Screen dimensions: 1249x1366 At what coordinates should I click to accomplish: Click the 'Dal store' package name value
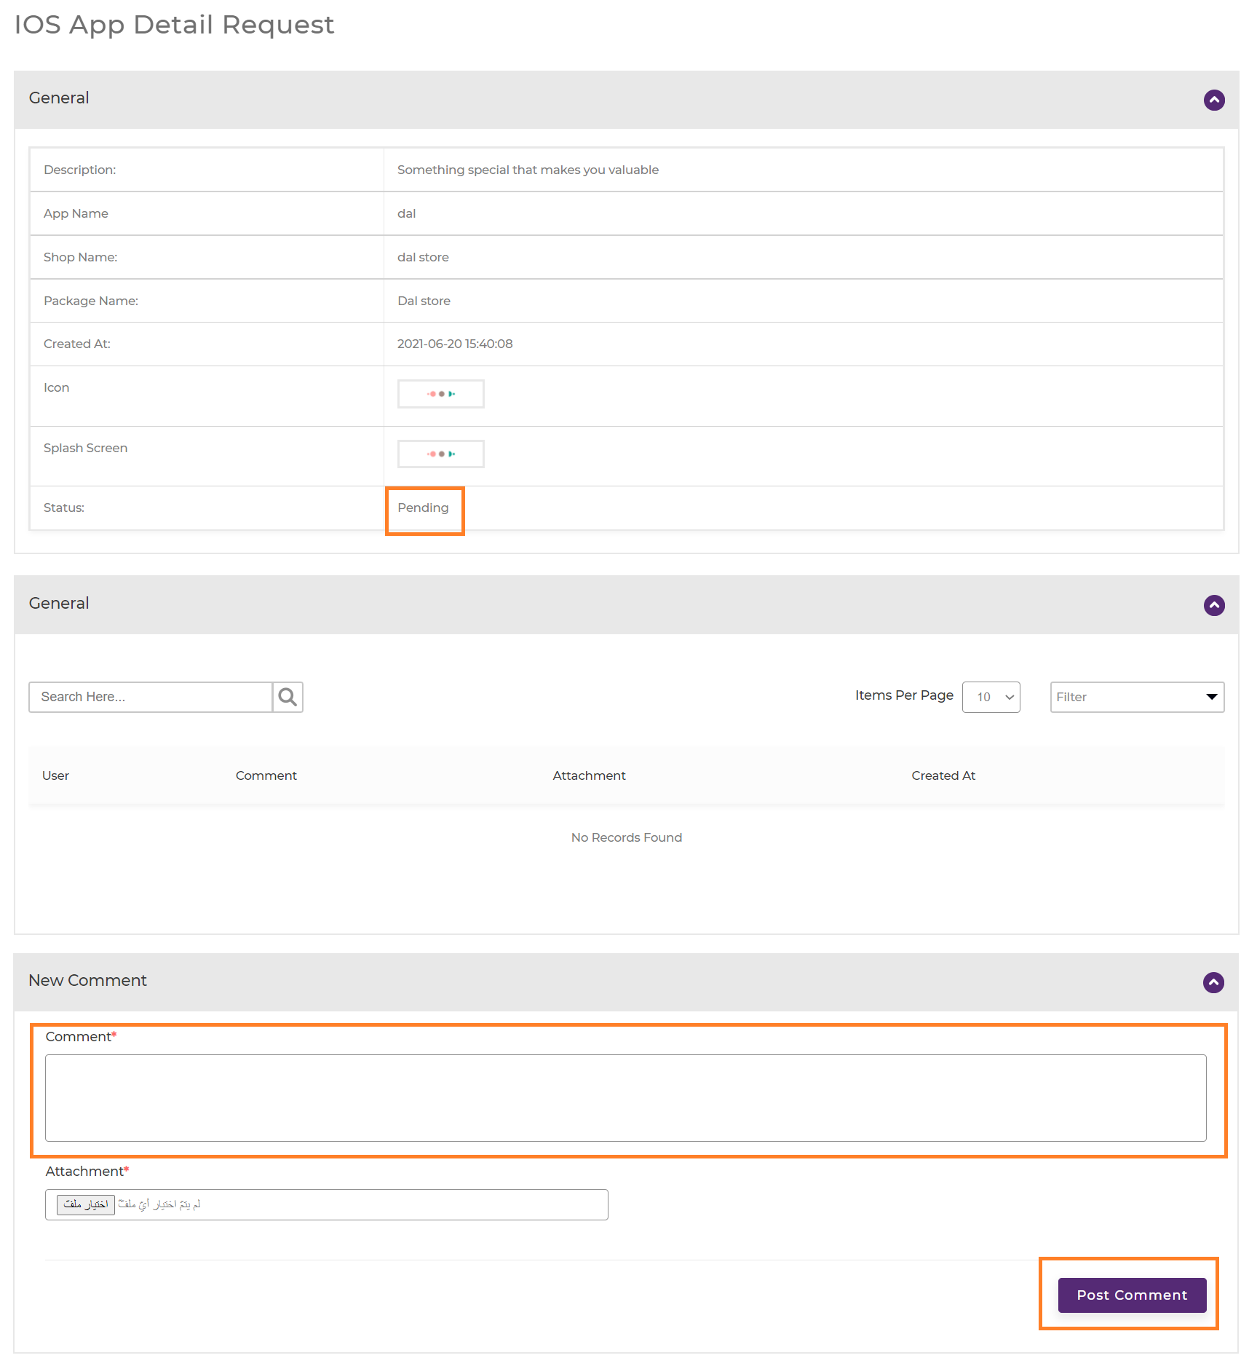point(424,301)
